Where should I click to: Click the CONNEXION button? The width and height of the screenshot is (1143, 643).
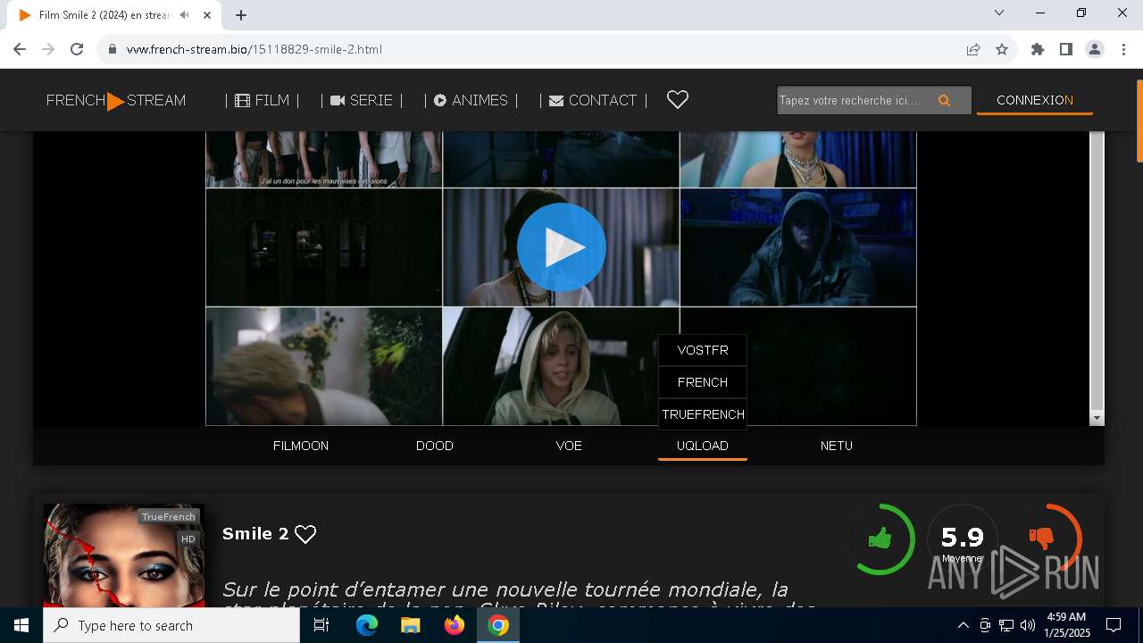[x=1035, y=100]
